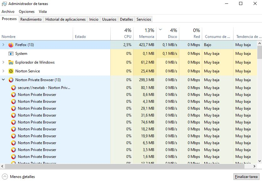Click the vertical scrollbar thumb
Viewport: 262px width, 183px height.
[x=259, y=52]
